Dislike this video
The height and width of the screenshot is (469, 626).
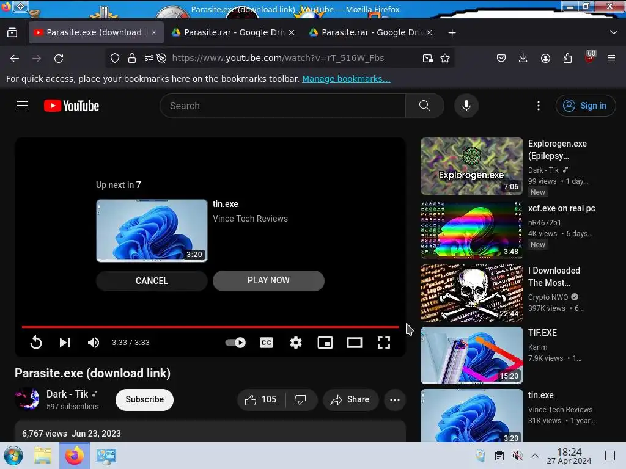tap(301, 399)
